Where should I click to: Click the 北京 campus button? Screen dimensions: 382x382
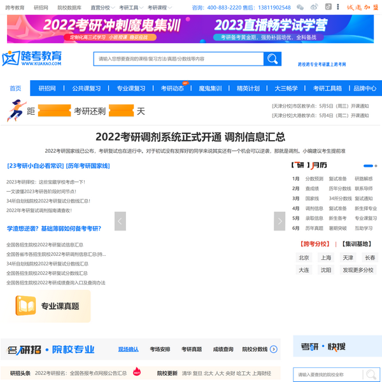(x=304, y=258)
